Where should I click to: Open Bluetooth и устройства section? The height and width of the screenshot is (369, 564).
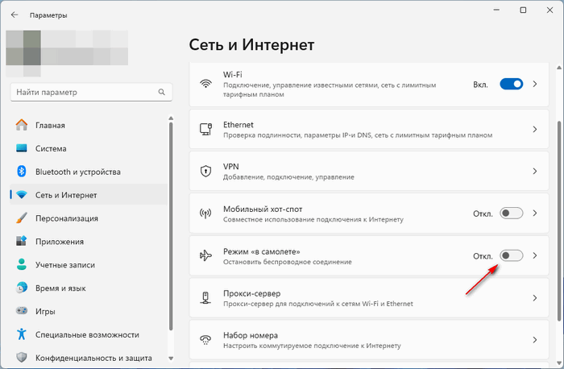[77, 172]
